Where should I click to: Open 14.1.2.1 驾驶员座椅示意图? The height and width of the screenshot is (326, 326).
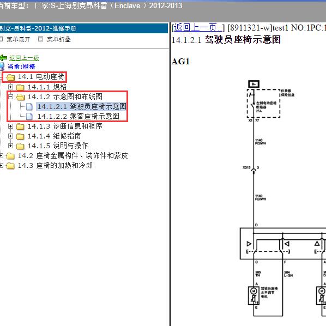(x=82, y=106)
